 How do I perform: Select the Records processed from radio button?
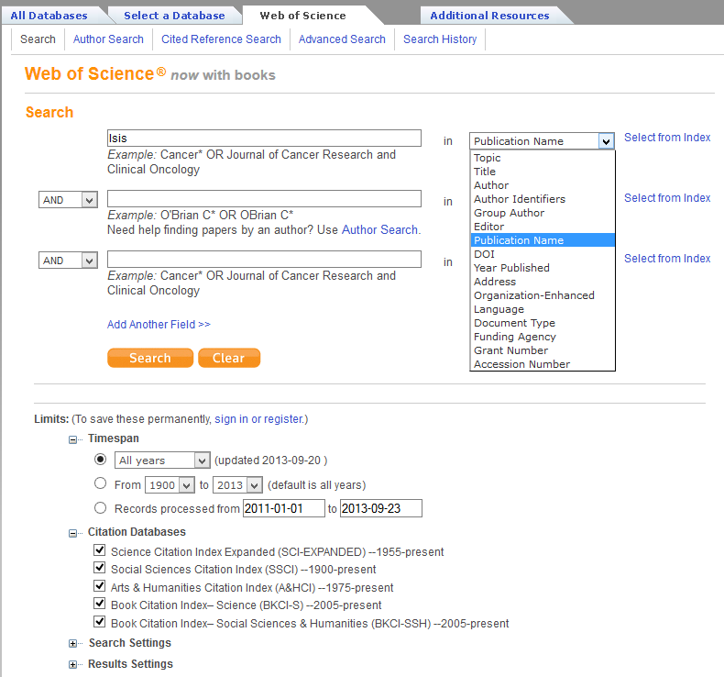pos(100,508)
